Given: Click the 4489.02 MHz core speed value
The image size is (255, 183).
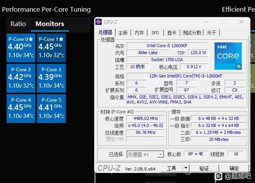Looking at the screenshot, I should 146,118.
